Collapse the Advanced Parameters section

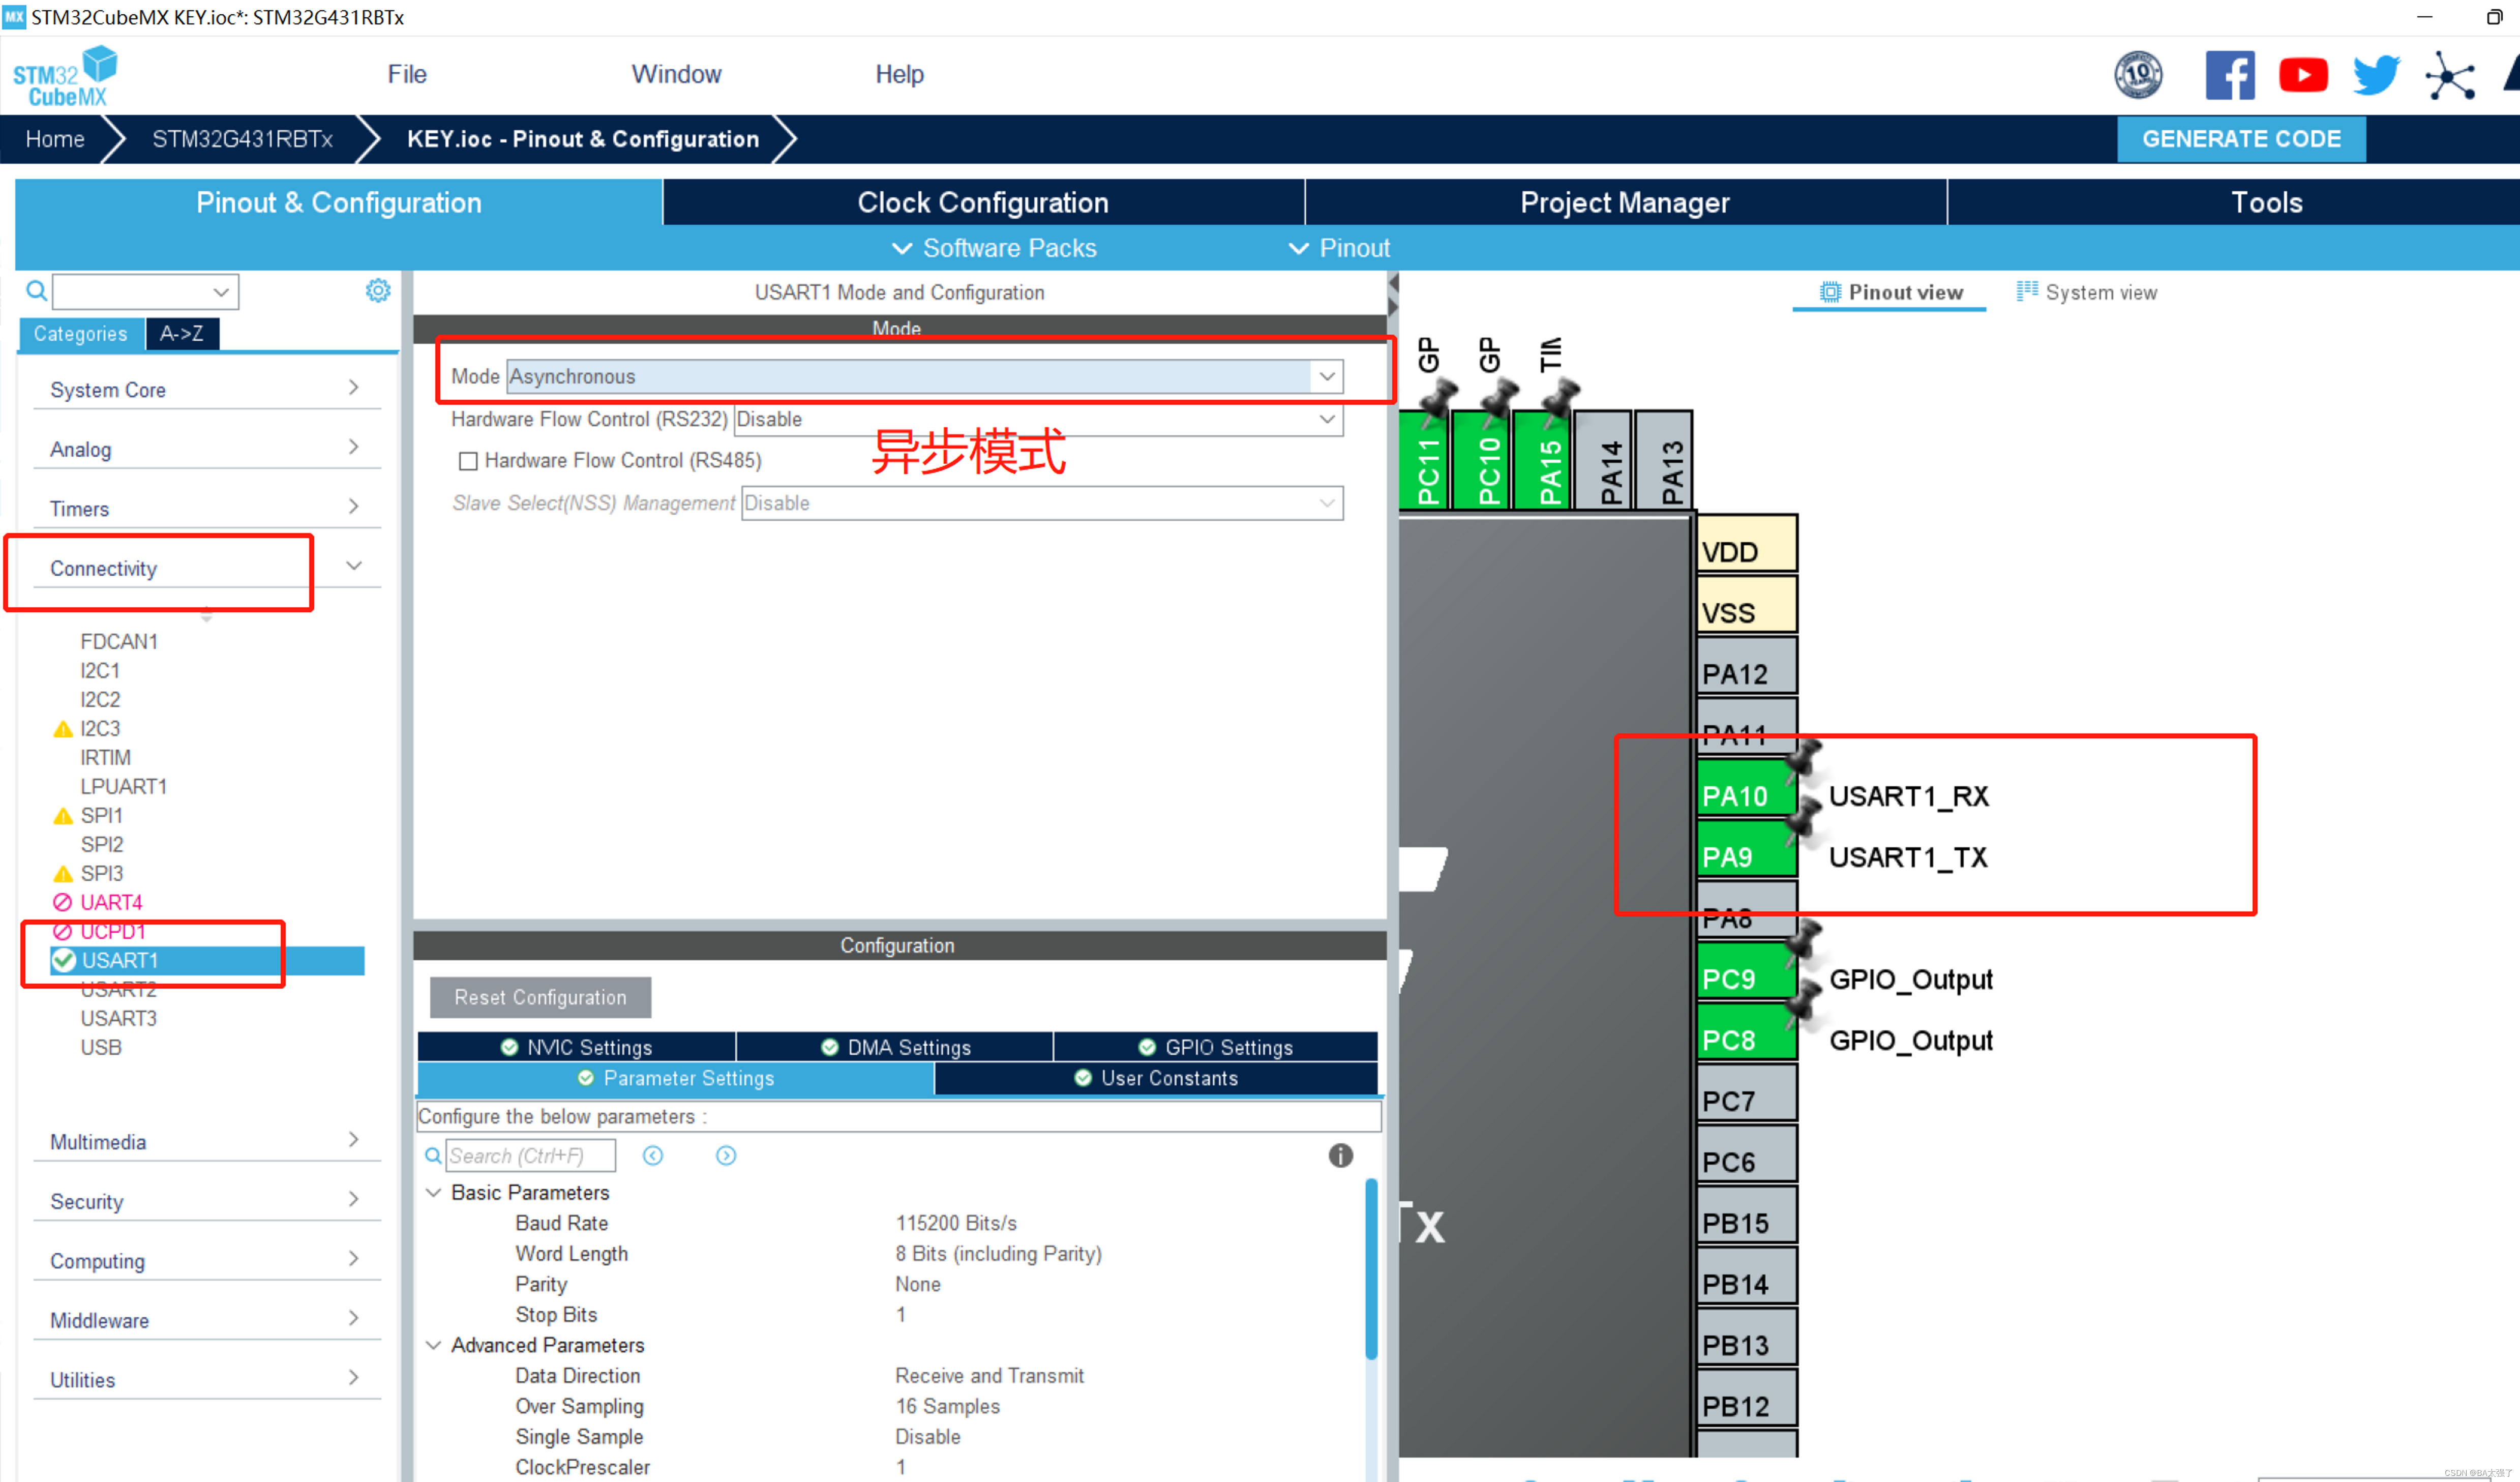[x=433, y=1345]
